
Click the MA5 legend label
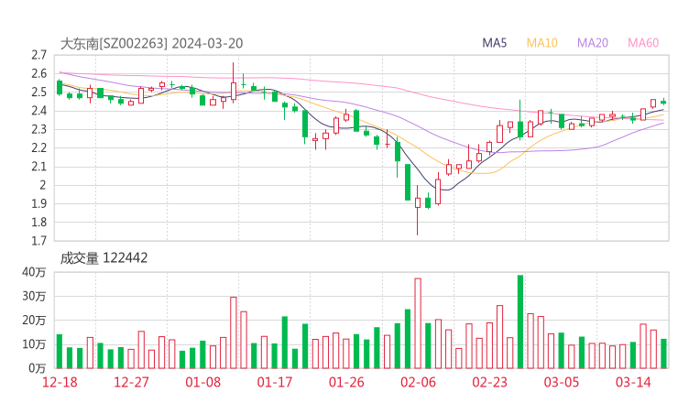494,43
